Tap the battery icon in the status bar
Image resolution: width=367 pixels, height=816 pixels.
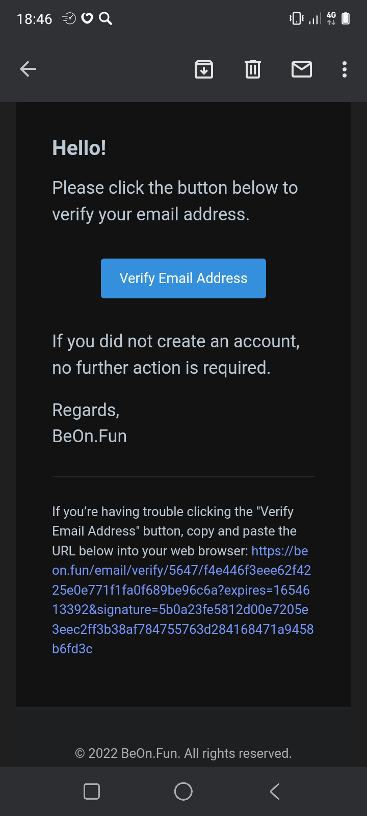(x=346, y=19)
